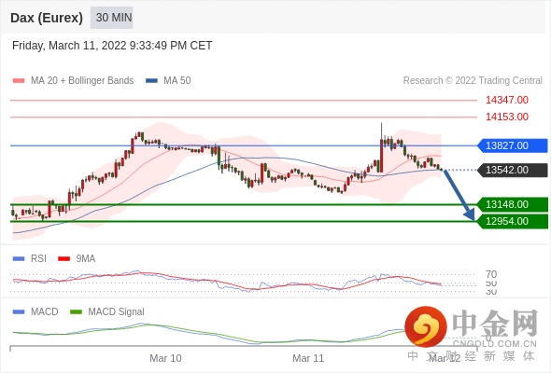Click the MA 20 + Bollinger Bands label
Screen dimensions: 551x373
click(82, 81)
